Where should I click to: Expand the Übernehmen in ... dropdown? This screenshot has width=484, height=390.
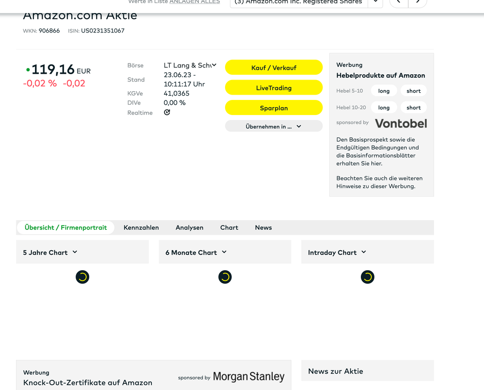click(x=274, y=126)
